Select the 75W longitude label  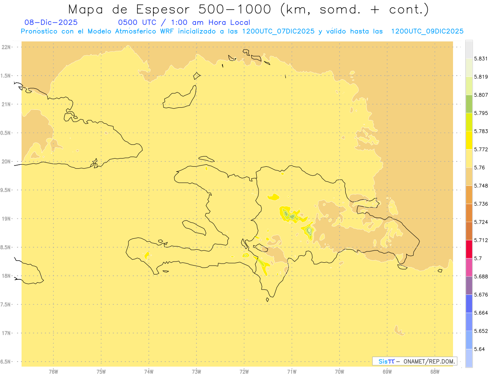(101, 372)
